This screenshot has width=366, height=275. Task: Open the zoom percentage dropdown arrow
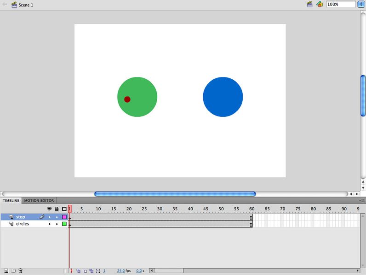tap(360, 4)
